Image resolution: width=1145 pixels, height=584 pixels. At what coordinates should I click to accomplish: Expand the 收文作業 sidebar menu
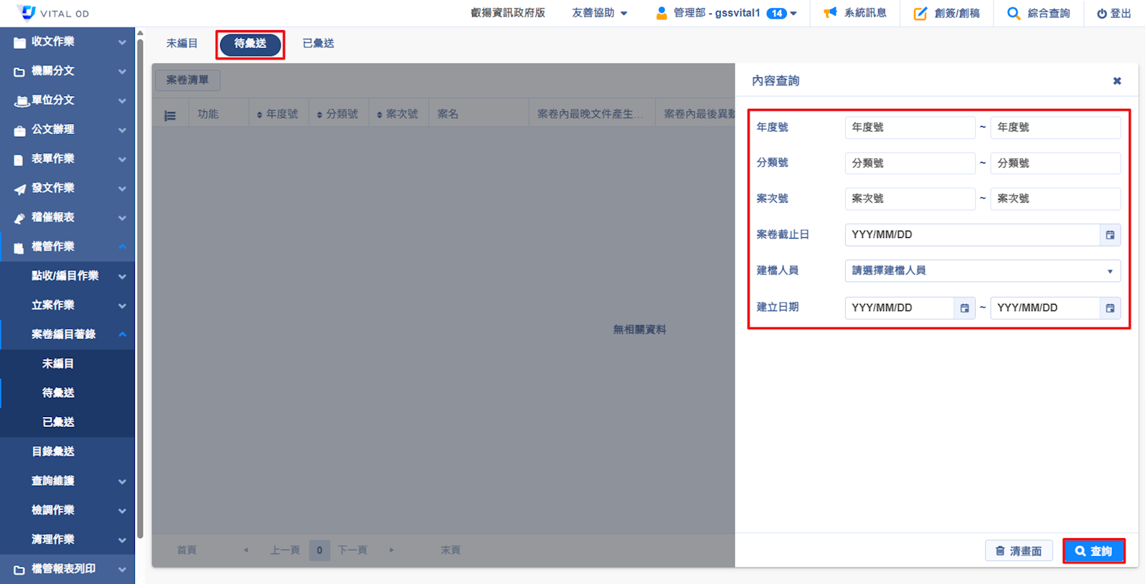pyautogui.click(x=67, y=42)
